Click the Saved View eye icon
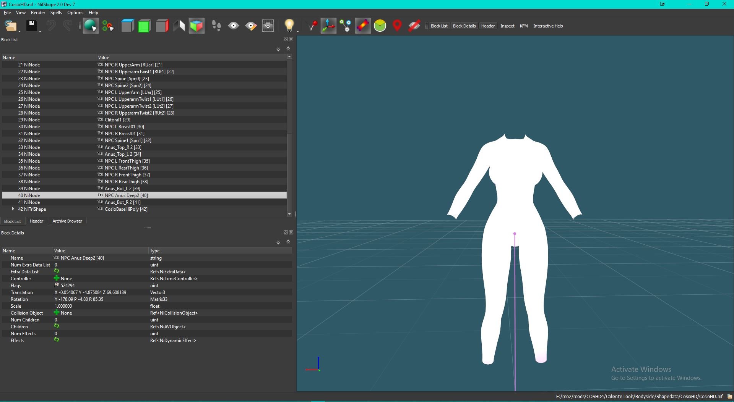Screen dimensions: 734x402 coord(233,26)
